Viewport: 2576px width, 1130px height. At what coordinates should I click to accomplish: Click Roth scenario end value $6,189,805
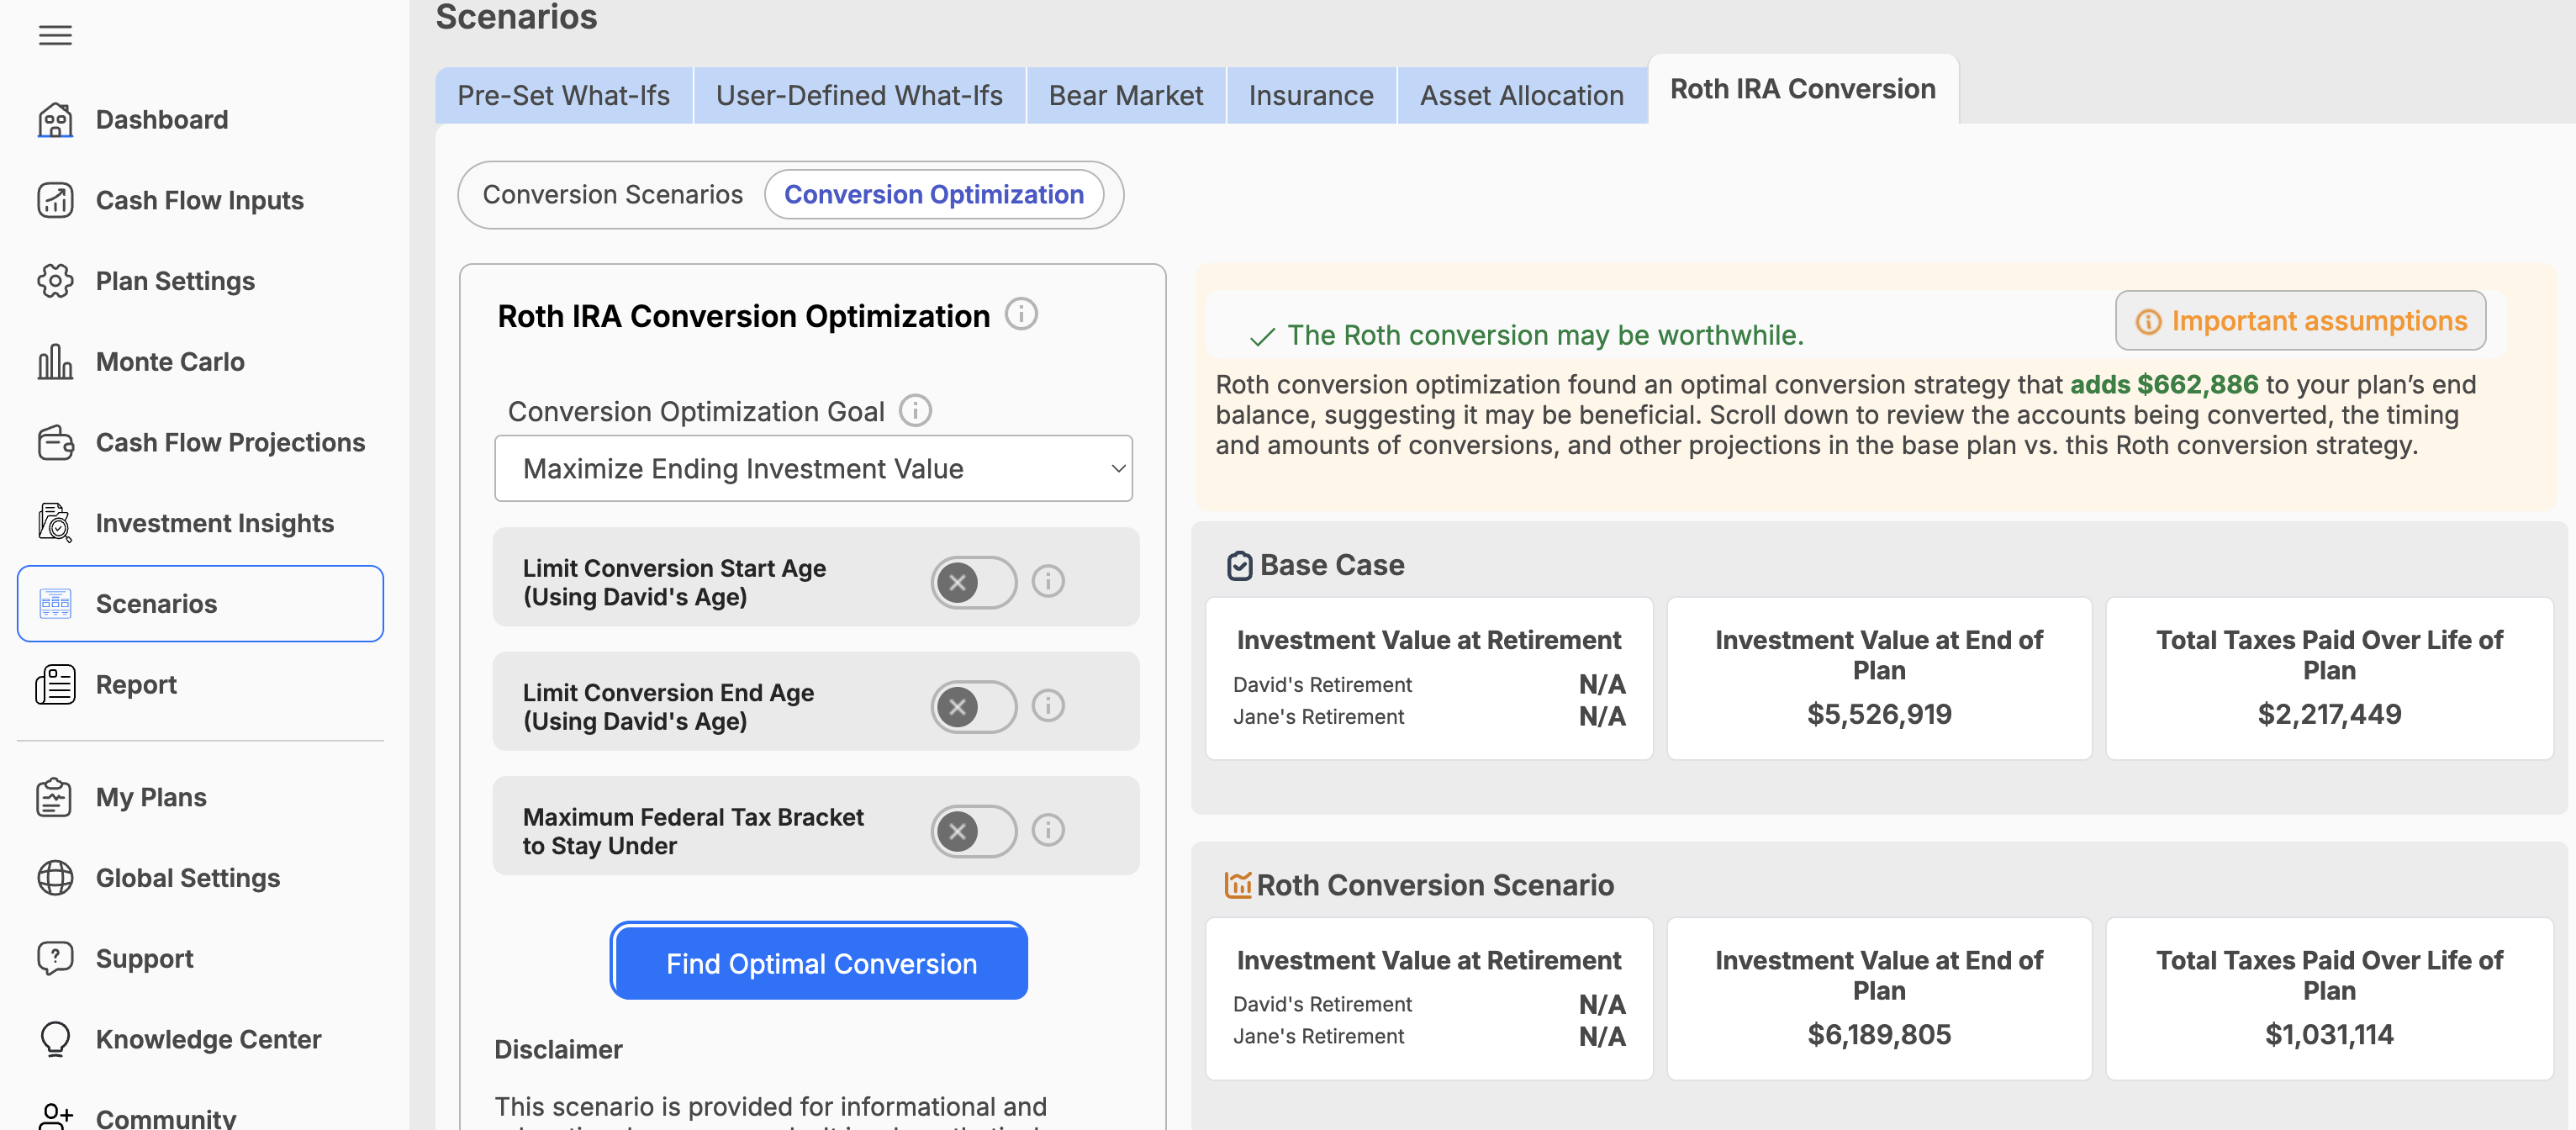point(1878,1034)
